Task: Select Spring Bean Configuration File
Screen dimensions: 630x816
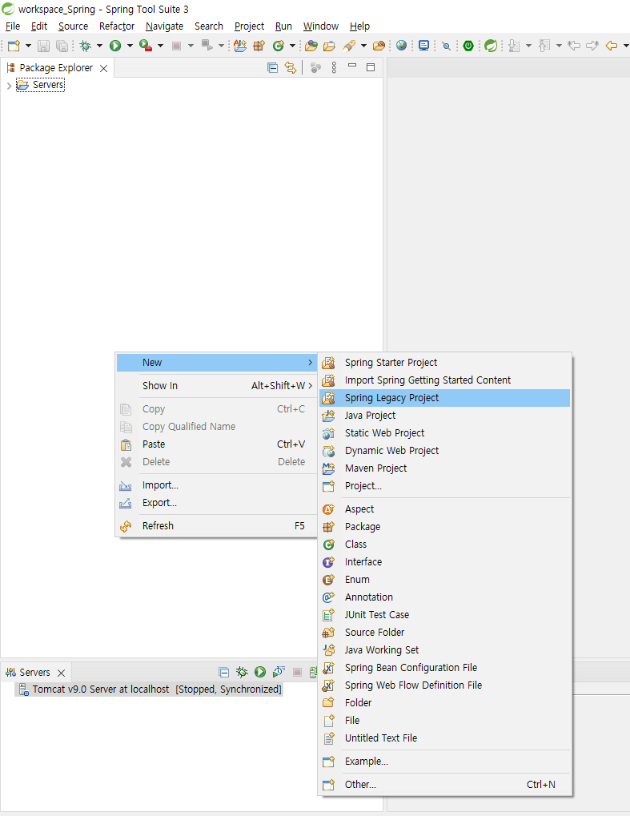Action: click(x=445, y=668)
